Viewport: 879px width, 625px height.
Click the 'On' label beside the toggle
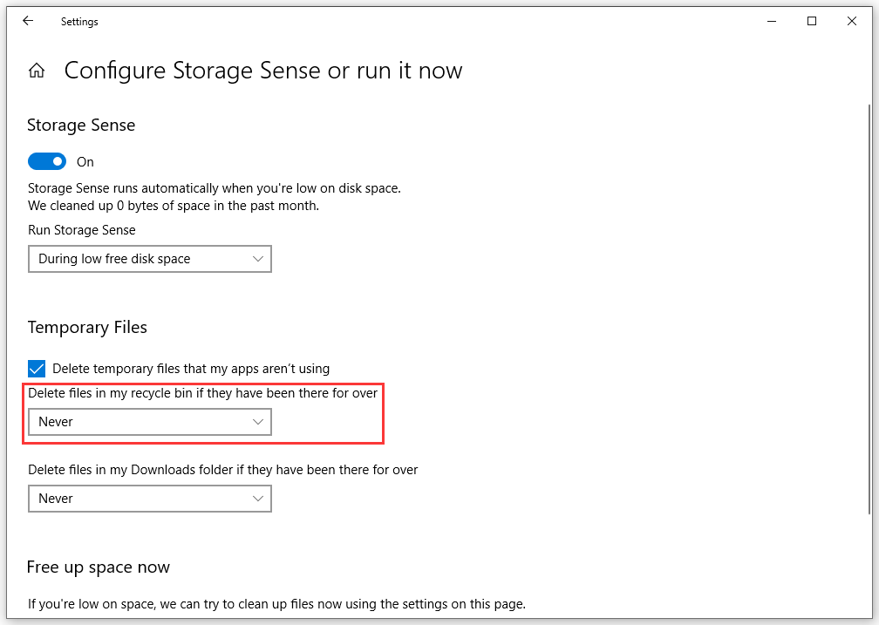click(85, 162)
